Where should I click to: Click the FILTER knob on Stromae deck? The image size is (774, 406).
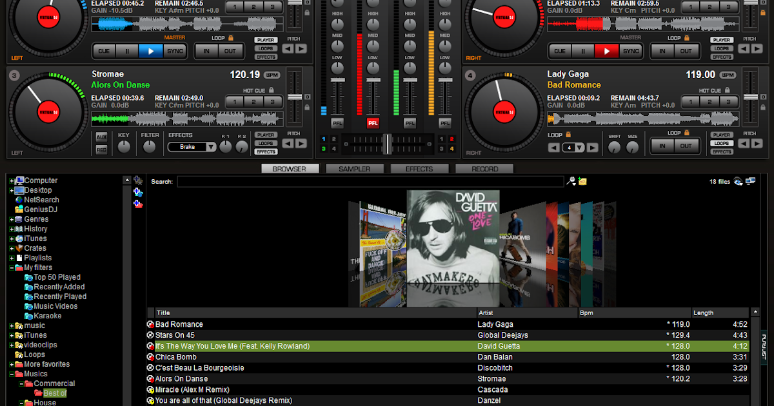coord(150,147)
